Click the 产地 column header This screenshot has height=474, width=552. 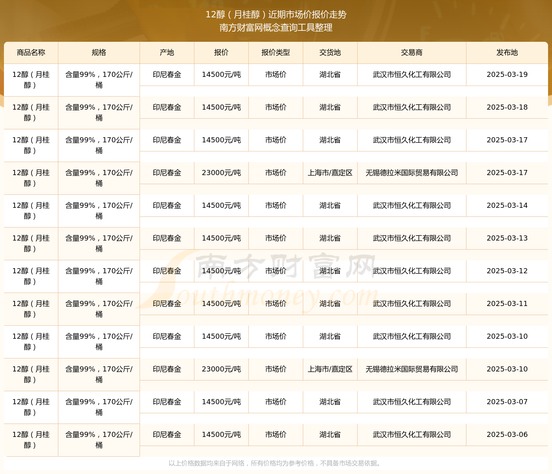coord(167,52)
